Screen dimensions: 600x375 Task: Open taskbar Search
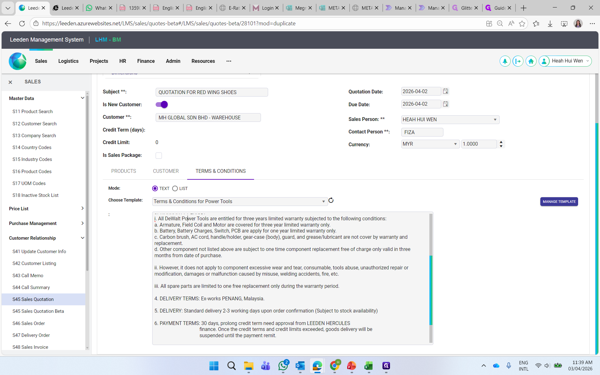(232, 366)
